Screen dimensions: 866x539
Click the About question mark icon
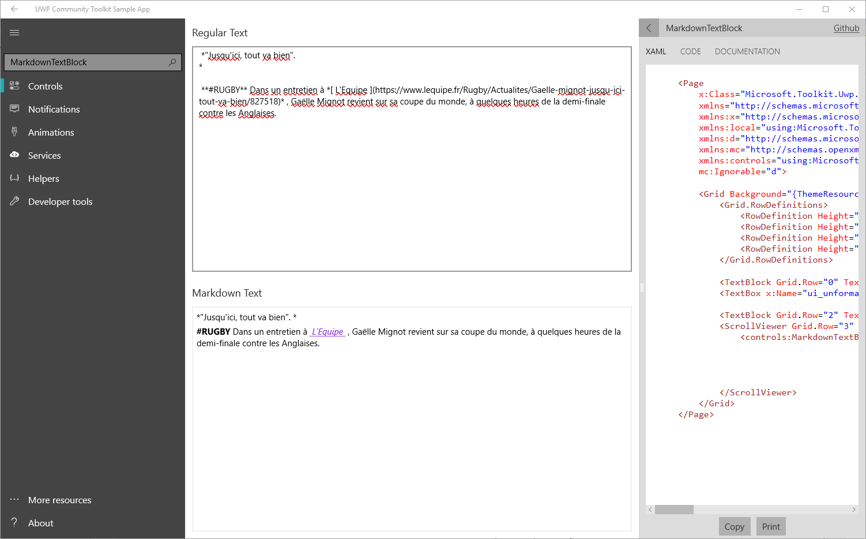click(x=14, y=523)
